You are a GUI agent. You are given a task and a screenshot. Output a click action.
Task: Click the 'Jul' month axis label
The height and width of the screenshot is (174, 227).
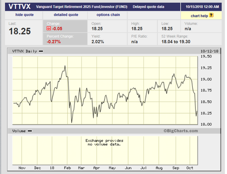pos(143,168)
